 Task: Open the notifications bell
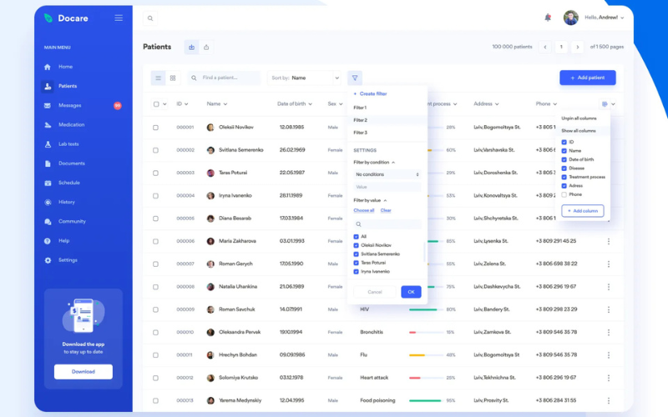click(x=548, y=18)
